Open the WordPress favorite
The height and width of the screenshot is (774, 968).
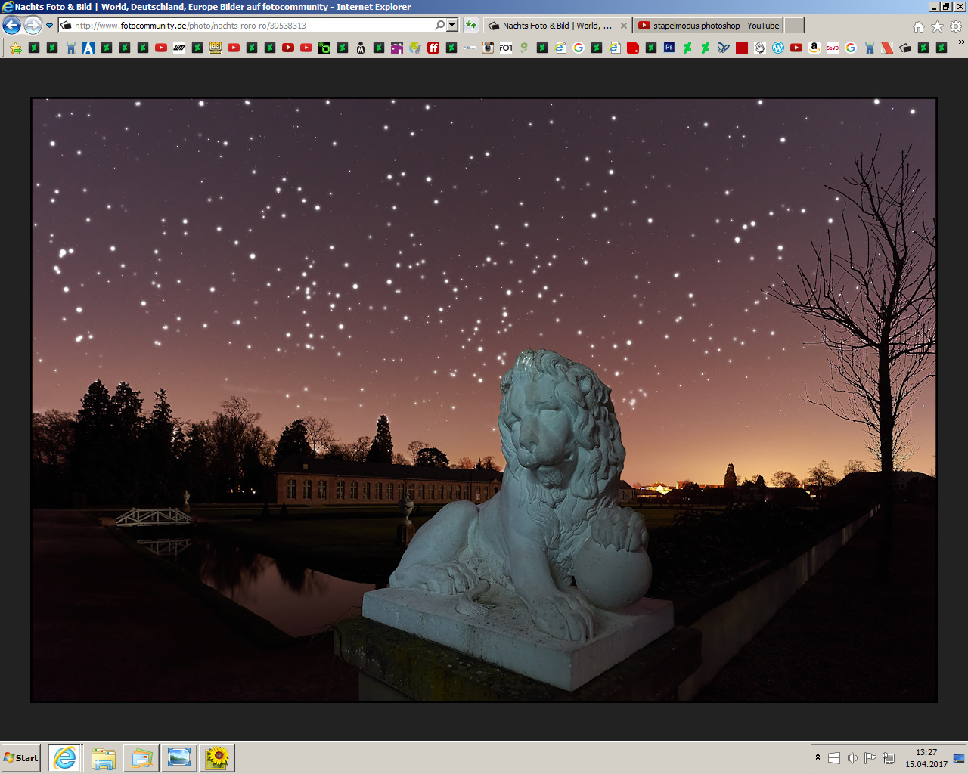pyautogui.click(x=778, y=48)
